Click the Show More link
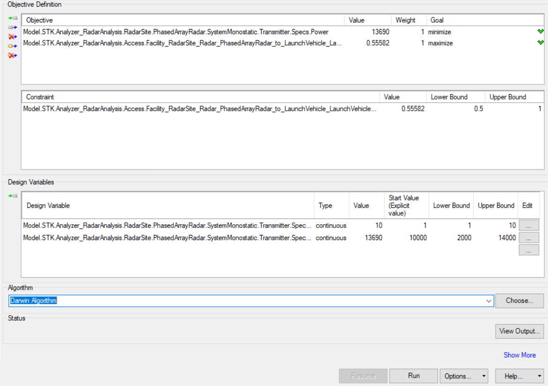This screenshot has width=548, height=386. click(x=519, y=355)
